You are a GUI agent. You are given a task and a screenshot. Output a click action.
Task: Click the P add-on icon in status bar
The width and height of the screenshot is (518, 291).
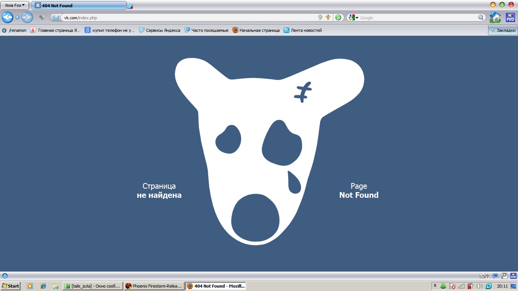[504, 276]
